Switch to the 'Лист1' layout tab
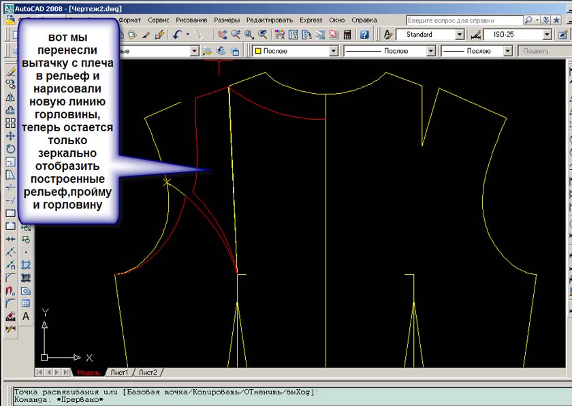Image resolution: width=572 pixels, height=406 pixels. point(118,373)
